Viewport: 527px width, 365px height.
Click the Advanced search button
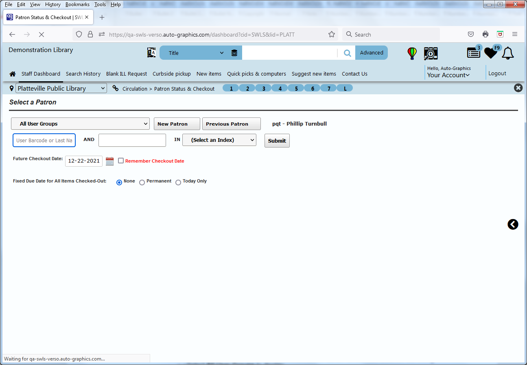pyautogui.click(x=372, y=53)
